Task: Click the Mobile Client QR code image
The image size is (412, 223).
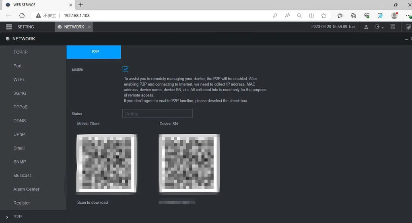Action: pos(107,163)
